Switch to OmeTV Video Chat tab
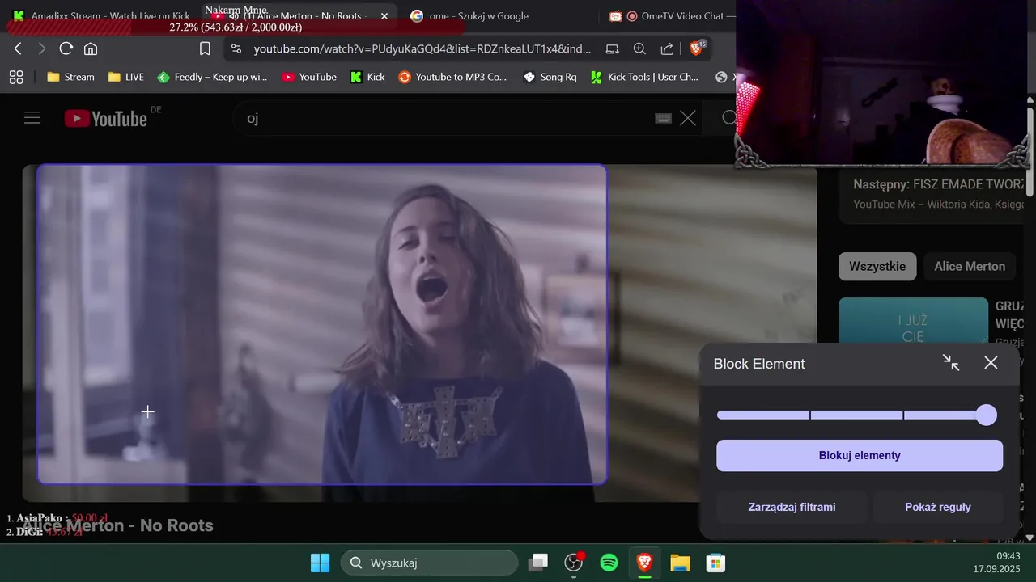 click(670, 15)
